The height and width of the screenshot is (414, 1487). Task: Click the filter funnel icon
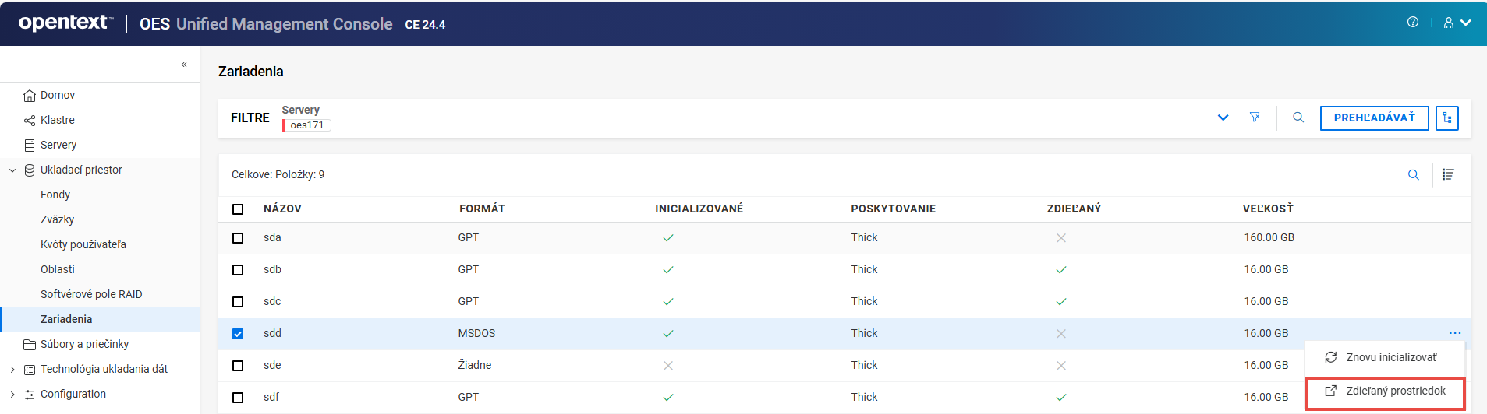(x=1255, y=118)
